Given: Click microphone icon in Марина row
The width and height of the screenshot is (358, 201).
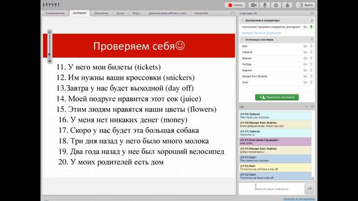Looking at the screenshot, I should click(x=311, y=70).
